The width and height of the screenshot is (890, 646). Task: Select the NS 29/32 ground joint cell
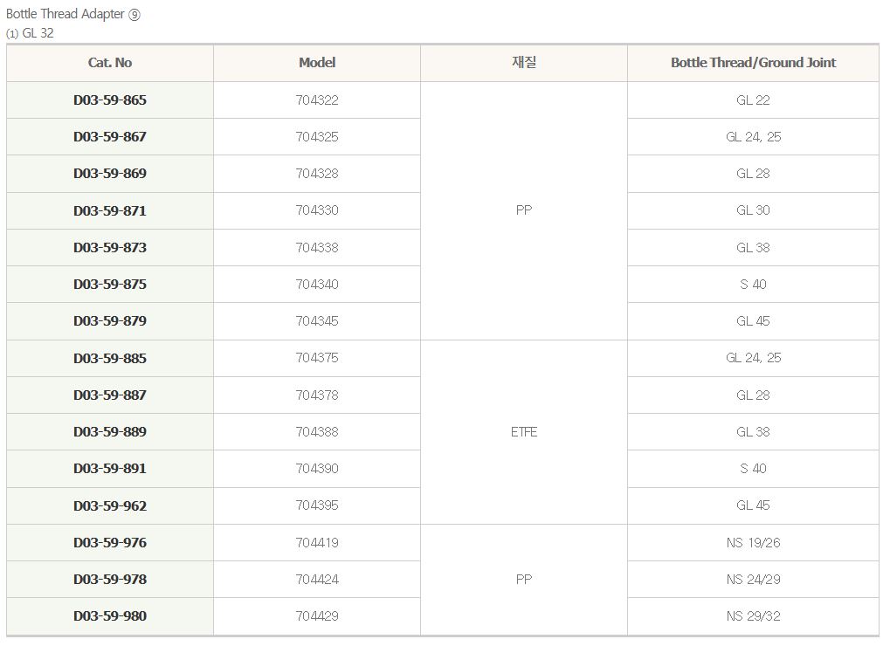tap(753, 616)
